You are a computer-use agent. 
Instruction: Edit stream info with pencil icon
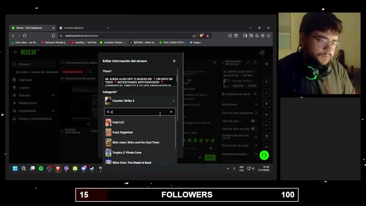[248, 62]
